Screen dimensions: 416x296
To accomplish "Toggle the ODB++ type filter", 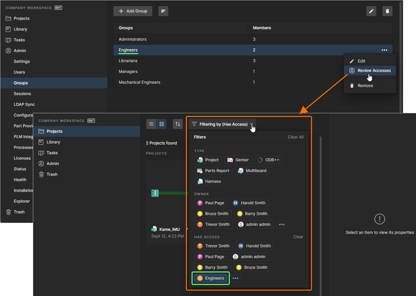I will coord(268,160).
